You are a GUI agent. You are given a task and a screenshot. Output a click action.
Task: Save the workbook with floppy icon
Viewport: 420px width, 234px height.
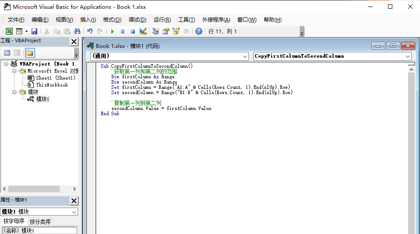pyautogui.click(x=34, y=31)
